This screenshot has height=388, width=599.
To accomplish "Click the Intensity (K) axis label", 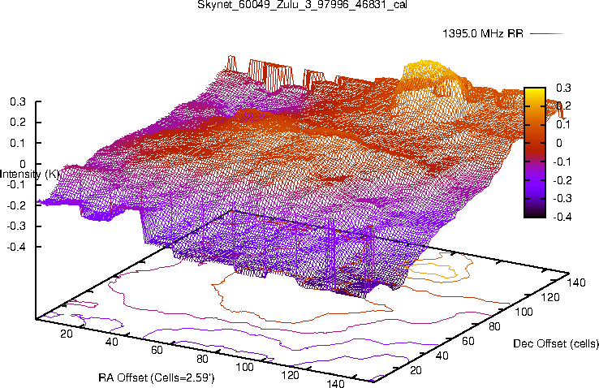I will tap(29, 175).
